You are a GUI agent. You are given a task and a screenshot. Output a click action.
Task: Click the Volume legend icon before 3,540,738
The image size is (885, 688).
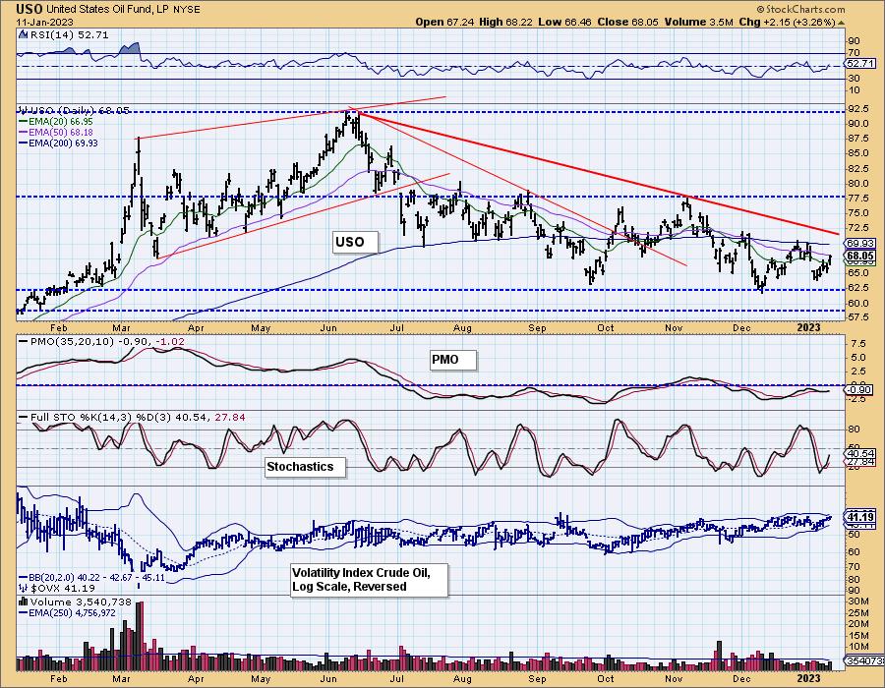click(x=24, y=602)
